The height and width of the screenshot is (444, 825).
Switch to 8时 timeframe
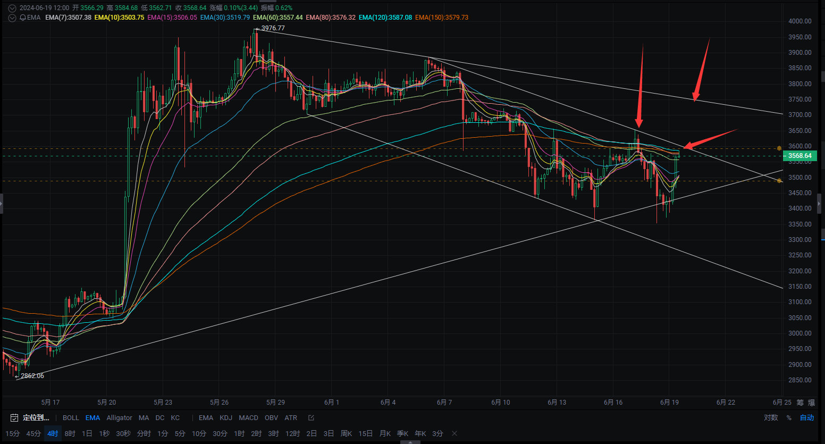pos(70,433)
